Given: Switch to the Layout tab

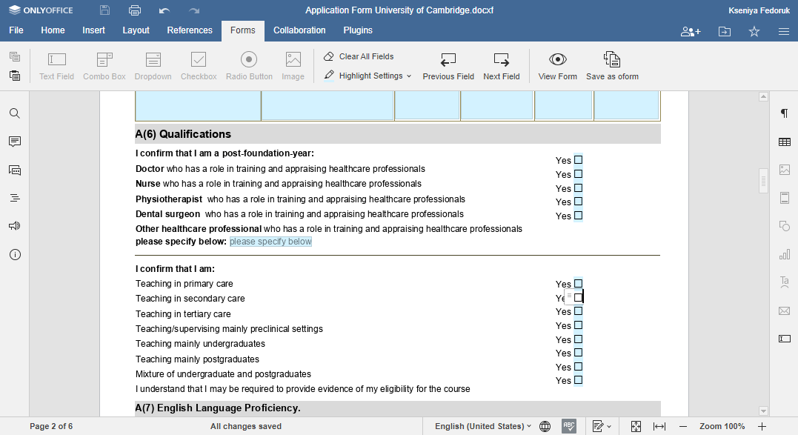Looking at the screenshot, I should click(136, 30).
